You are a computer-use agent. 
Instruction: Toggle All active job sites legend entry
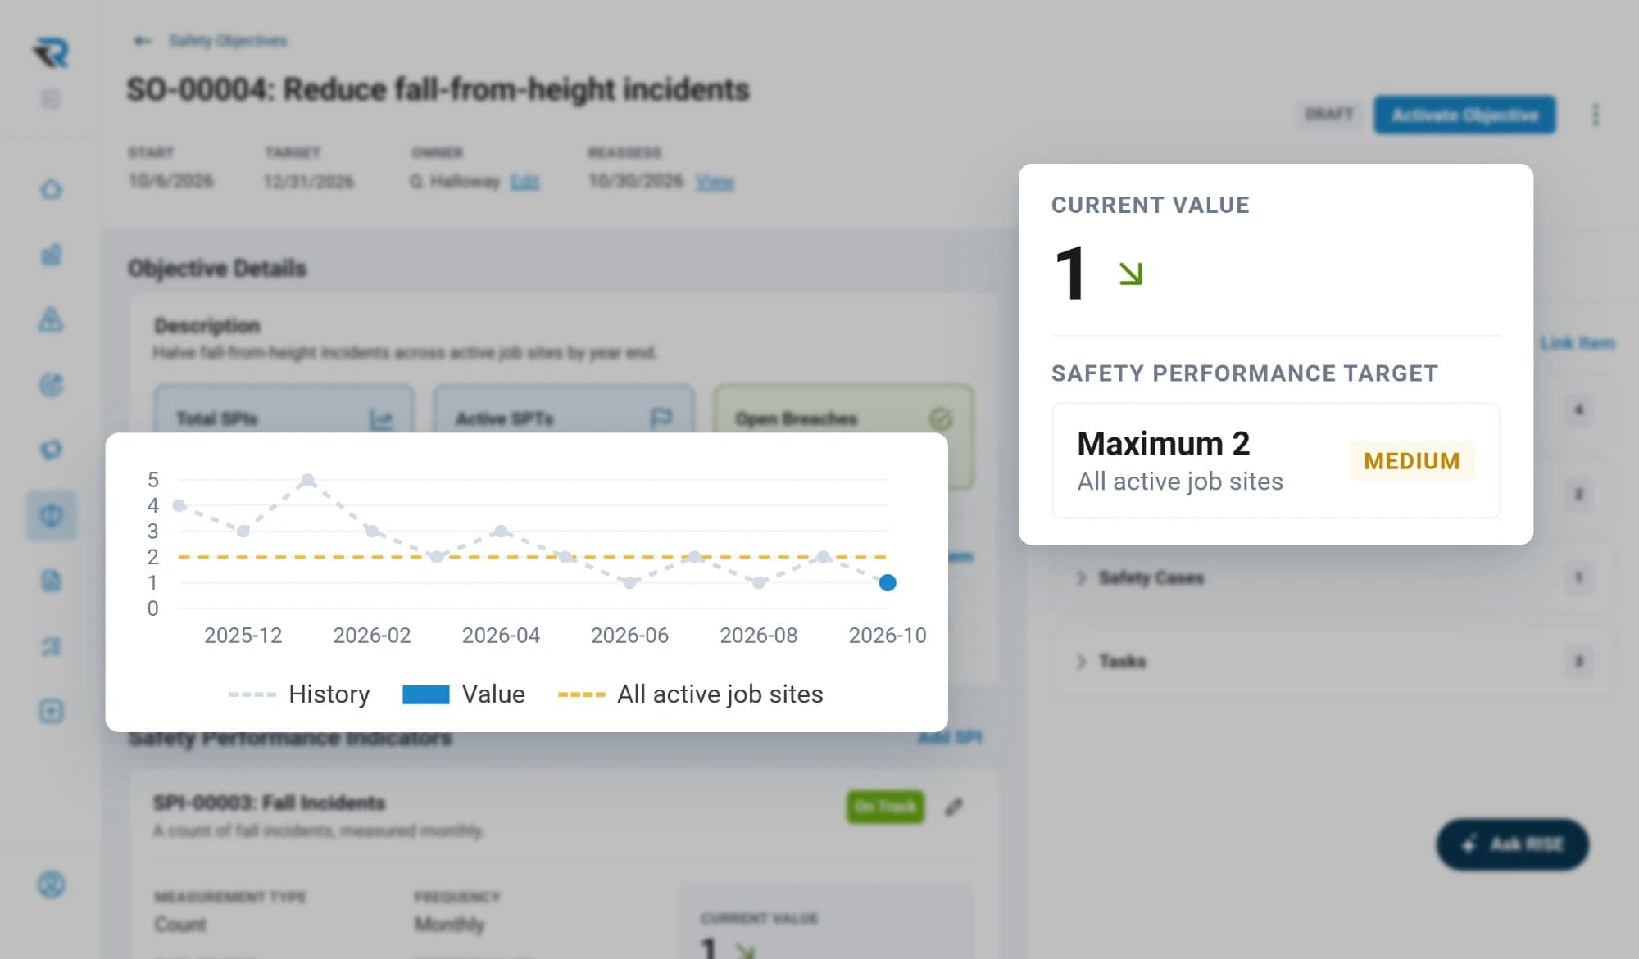(x=690, y=694)
